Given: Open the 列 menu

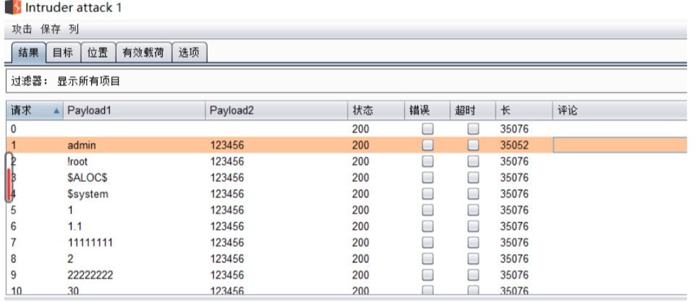Looking at the screenshot, I should pos(74,30).
